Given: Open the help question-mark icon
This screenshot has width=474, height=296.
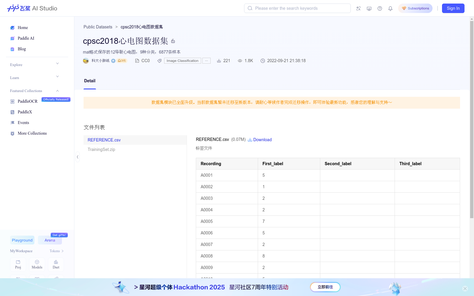Looking at the screenshot, I should 380,9.
